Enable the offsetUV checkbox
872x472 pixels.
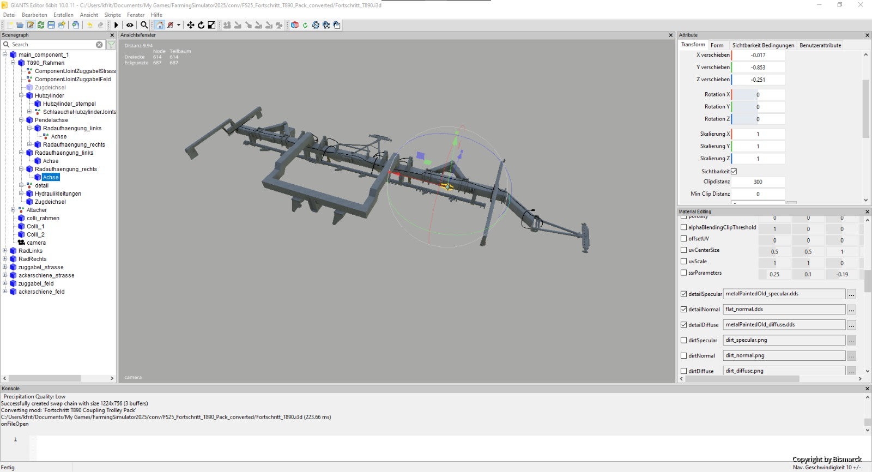(x=683, y=239)
